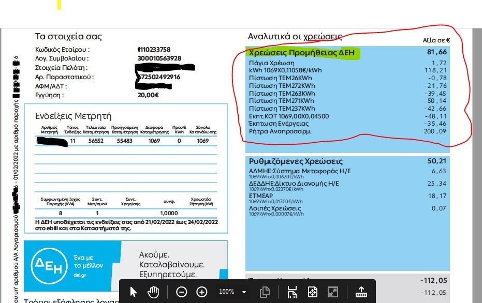Click the Τύπος Ένδειξης value 11
The image size is (482, 303).
(73, 141)
